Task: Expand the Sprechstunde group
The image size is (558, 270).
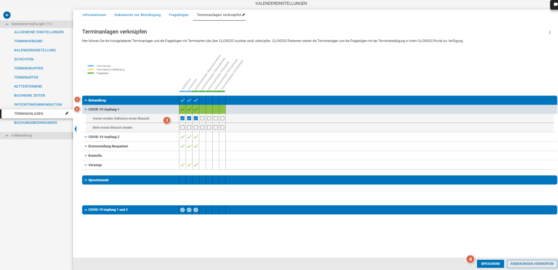Action: [x=85, y=180]
